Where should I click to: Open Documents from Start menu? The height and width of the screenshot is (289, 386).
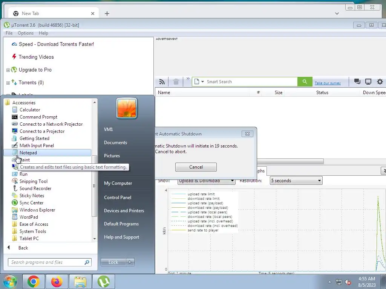tap(115, 143)
